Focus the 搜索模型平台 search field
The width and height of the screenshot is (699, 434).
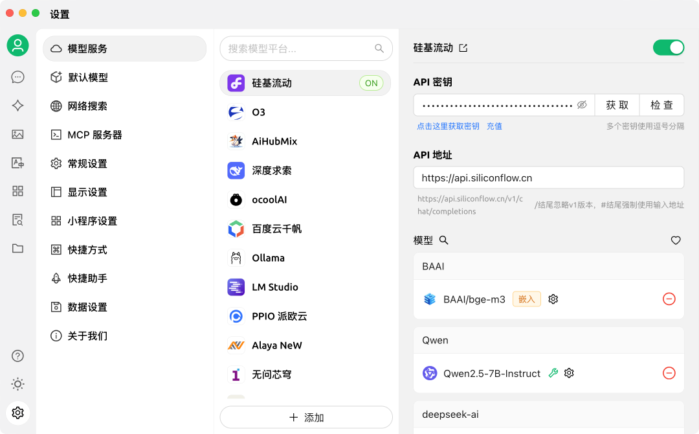(306, 48)
